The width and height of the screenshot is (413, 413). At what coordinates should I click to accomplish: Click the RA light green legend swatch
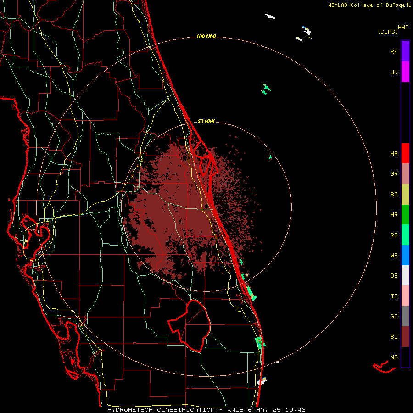click(x=405, y=235)
